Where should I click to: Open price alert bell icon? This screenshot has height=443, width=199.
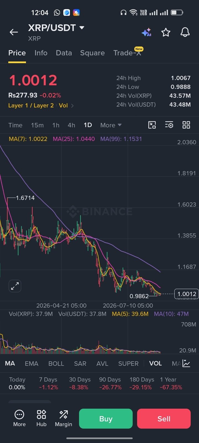[x=185, y=32]
